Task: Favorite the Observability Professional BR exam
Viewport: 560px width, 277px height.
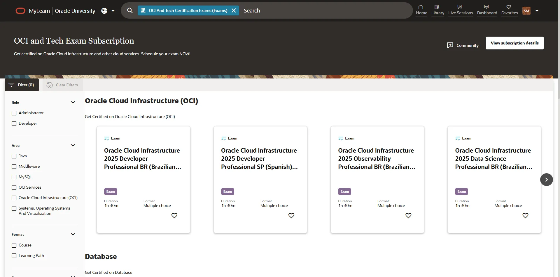Action: point(408,216)
